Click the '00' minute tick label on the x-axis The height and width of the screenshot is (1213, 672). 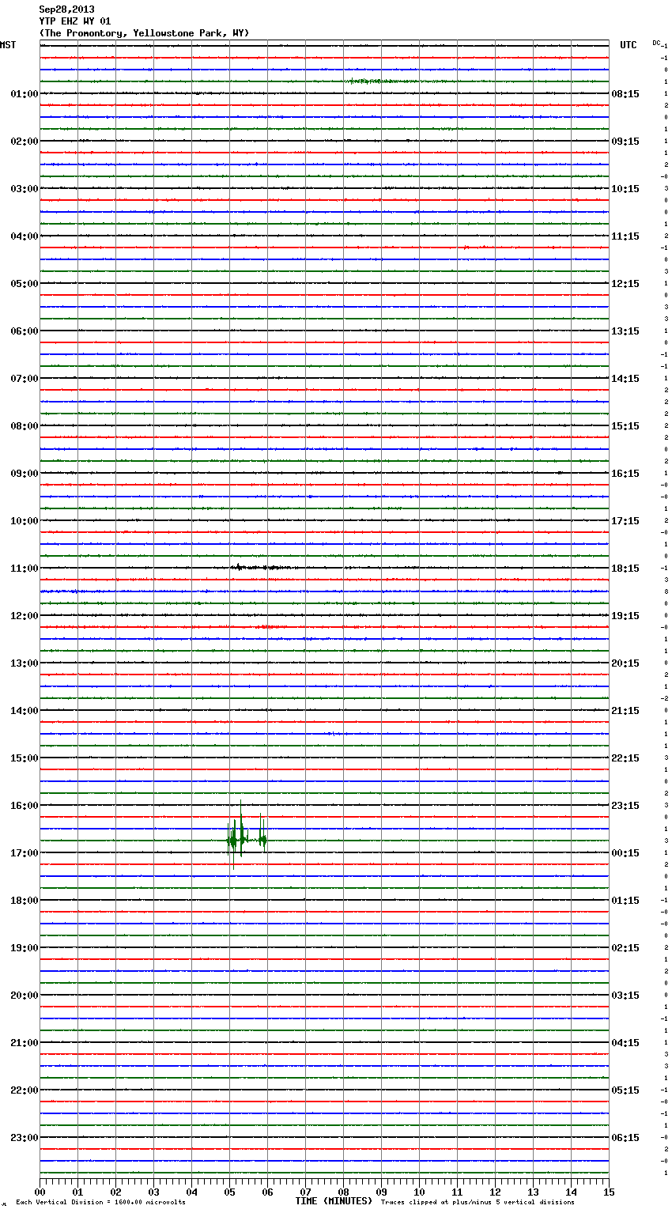[x=40, y=1192]
